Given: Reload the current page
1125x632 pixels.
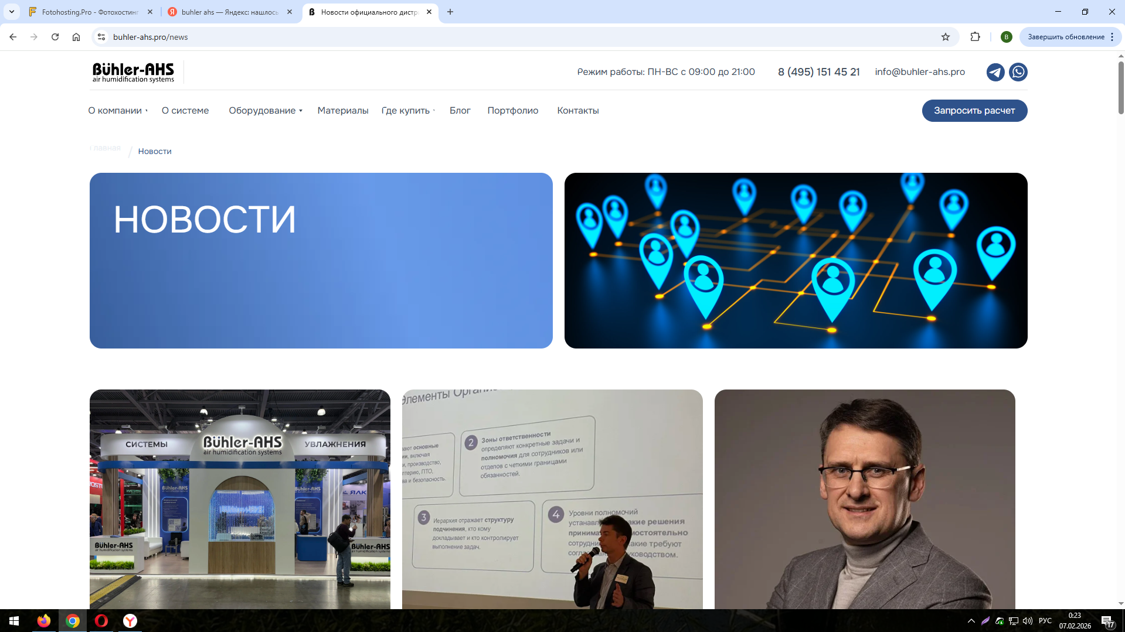Looking at the screenshot, I should tap(55, 37).
